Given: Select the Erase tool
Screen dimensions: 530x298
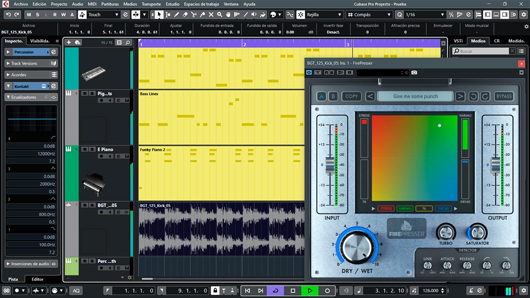Looking at the screenshot, I should (185, 15).
